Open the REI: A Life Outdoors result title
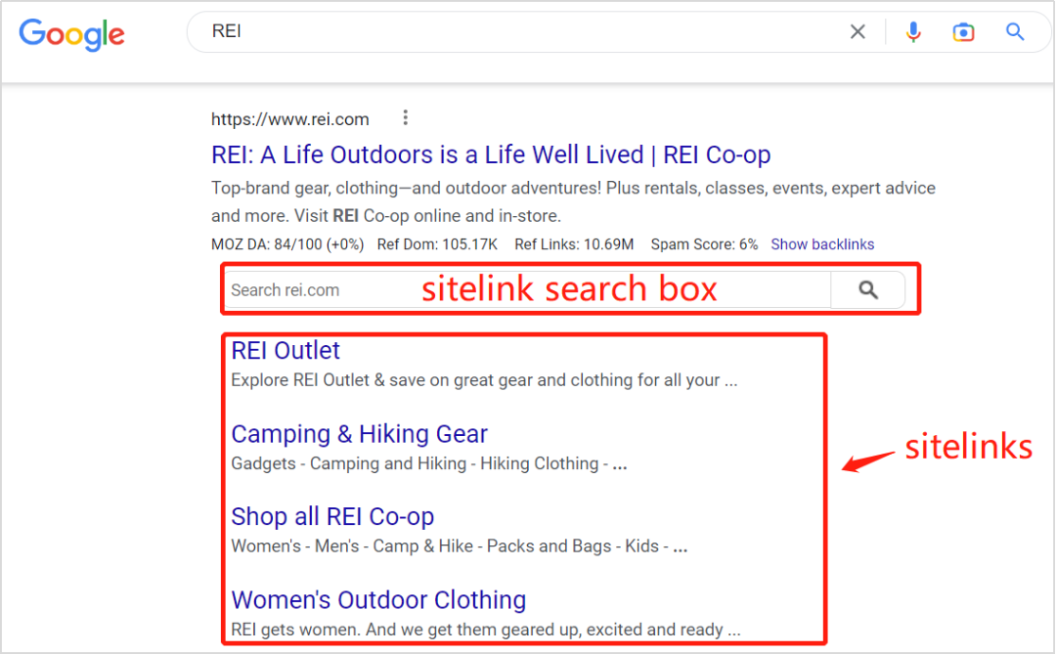This screenshot has width=1056, height=654. click(x=491, y=154)
